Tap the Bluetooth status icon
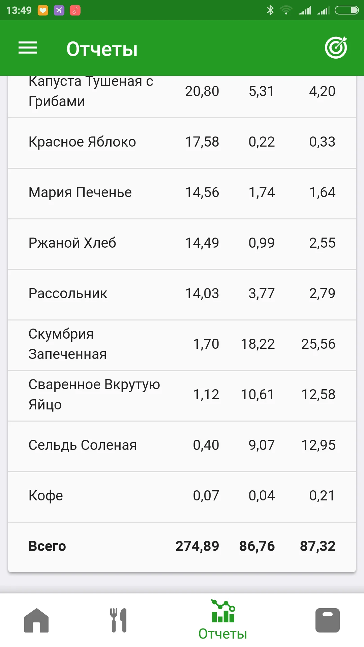Image resolution: width=364 pixels, height=647 pixels. click(x=270, y=10)
